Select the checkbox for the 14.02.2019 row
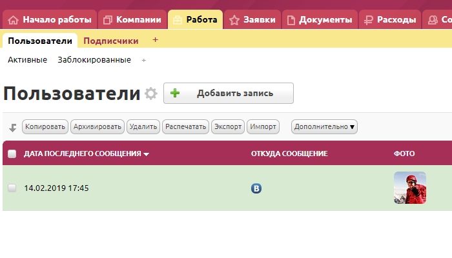This screenshot has width=452, height=258. tap(12, 188)
